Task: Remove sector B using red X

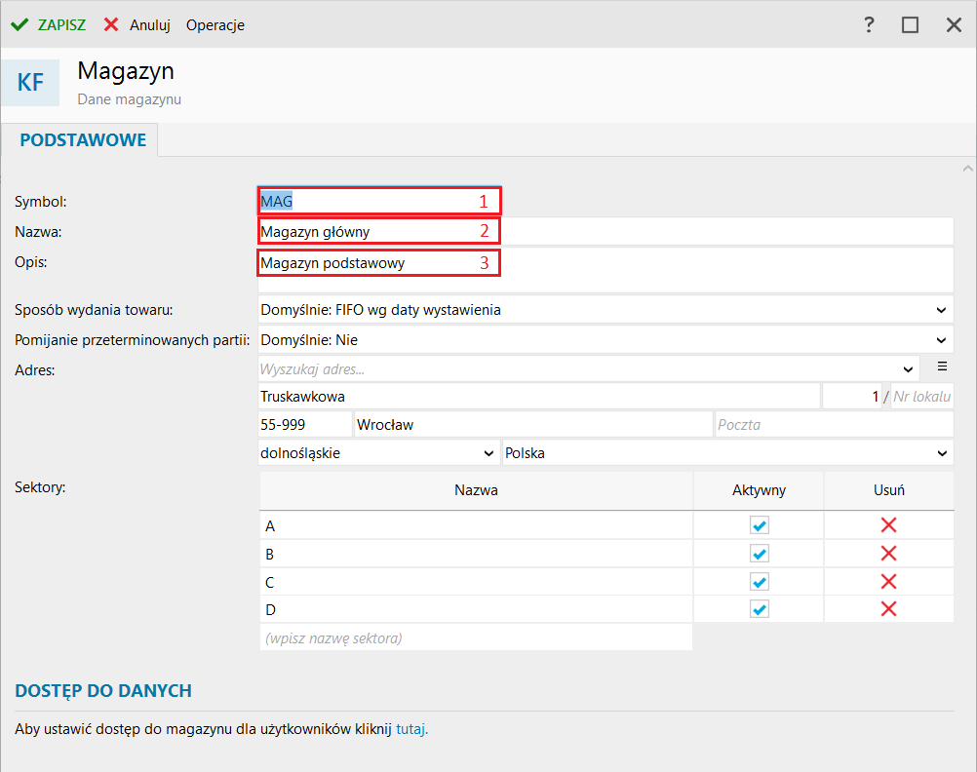Action: (x=888, y=554)
